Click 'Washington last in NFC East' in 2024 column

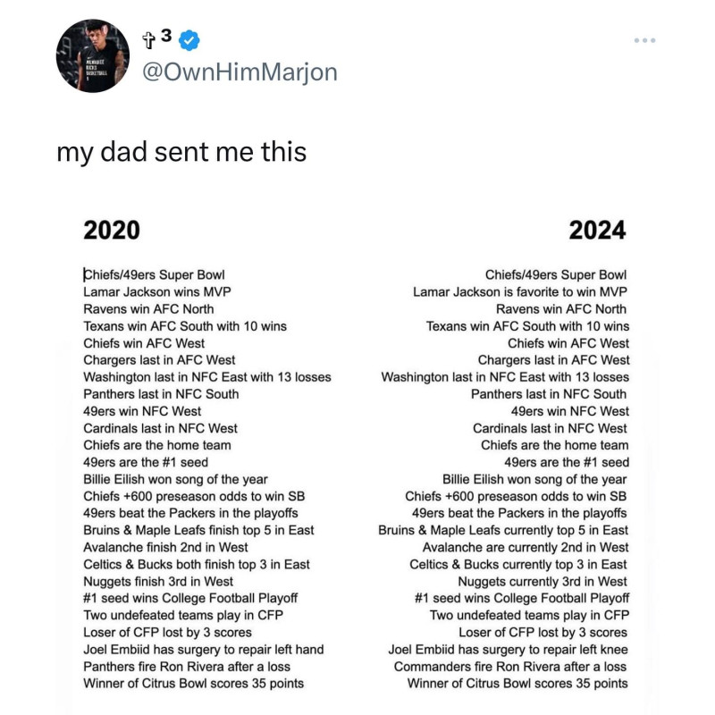(505, 377)
